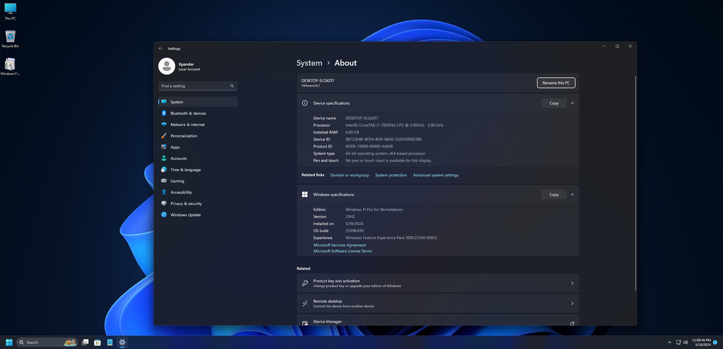The width and height of the screenshot is (723, 349).
Task: Click the Version value 23H2
Action: click(x=350, y=217)
